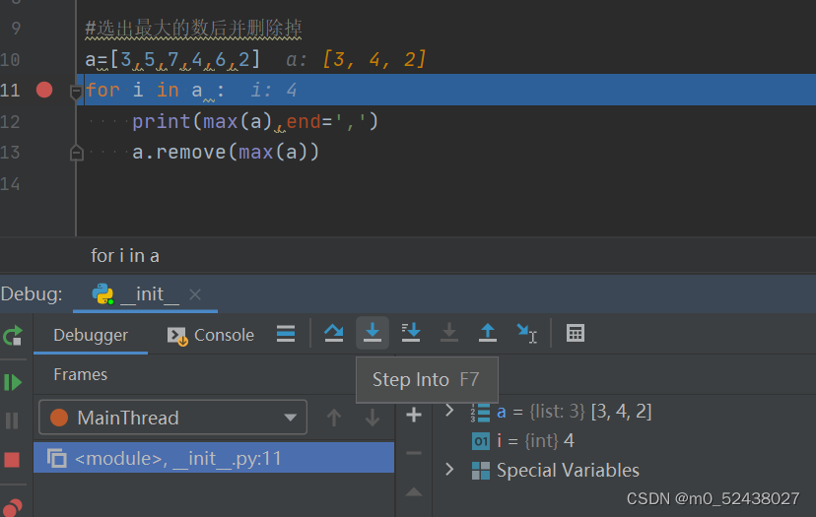Stop the debug session with red square
816x517 pixels.
pos(12,460)
